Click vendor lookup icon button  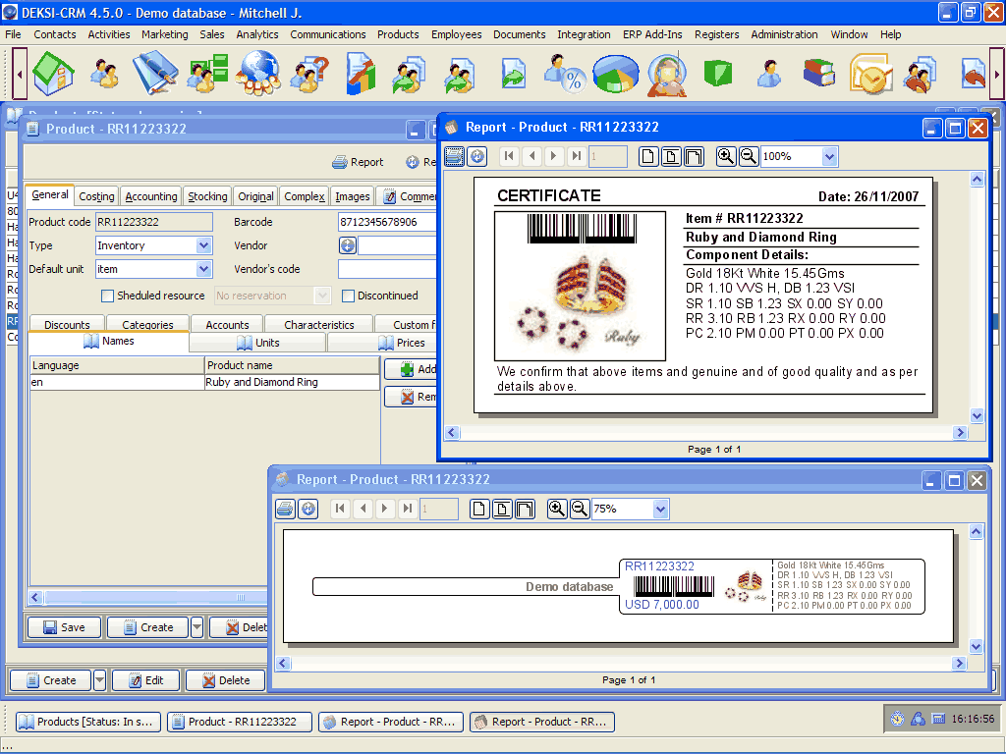347,244
